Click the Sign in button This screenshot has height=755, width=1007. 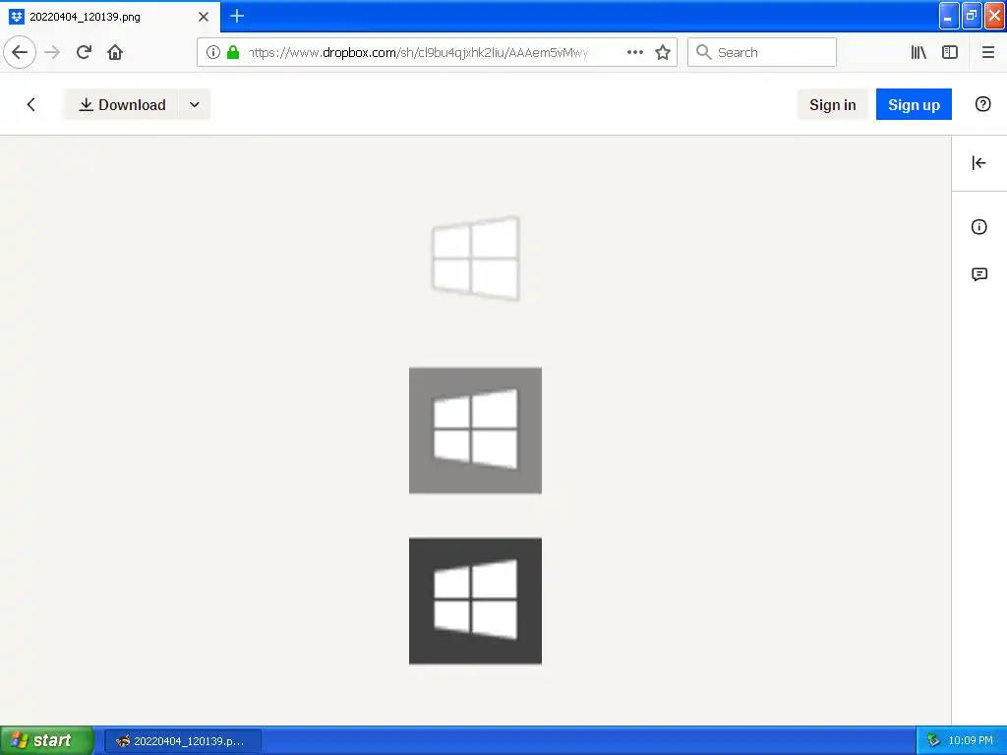point(832,104)
